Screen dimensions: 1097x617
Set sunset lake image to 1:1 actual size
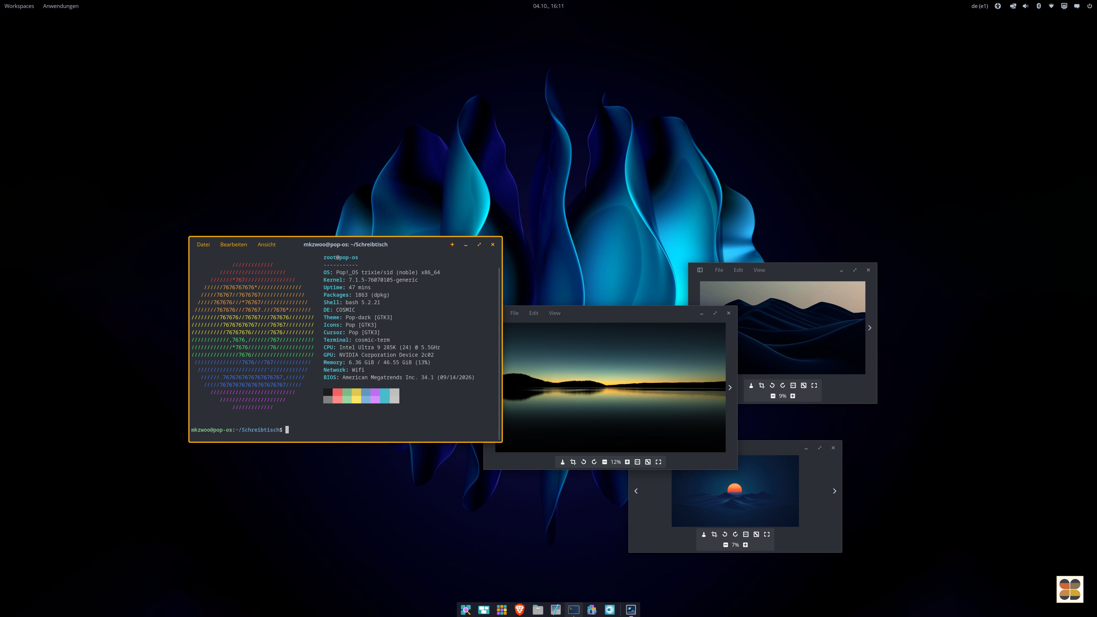pyautogui.click(x=638, y=462)
